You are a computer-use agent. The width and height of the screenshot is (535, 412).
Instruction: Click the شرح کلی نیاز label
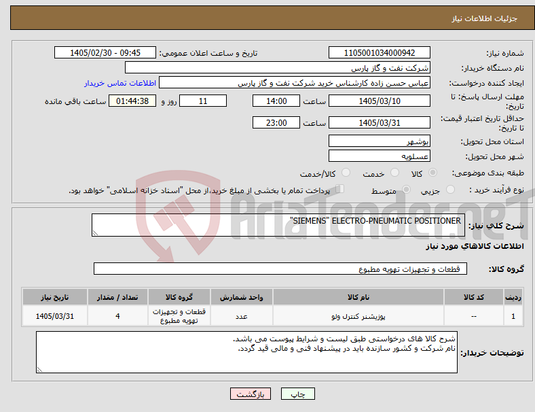(496, 226)
